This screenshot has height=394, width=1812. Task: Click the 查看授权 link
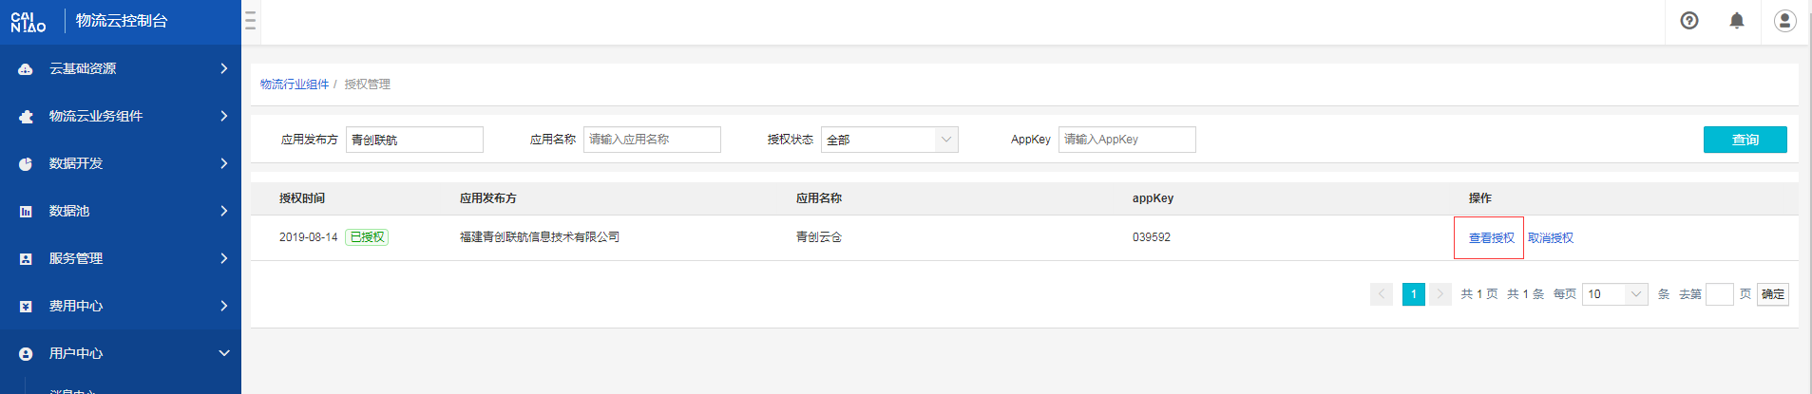[x=1491, y=238]
